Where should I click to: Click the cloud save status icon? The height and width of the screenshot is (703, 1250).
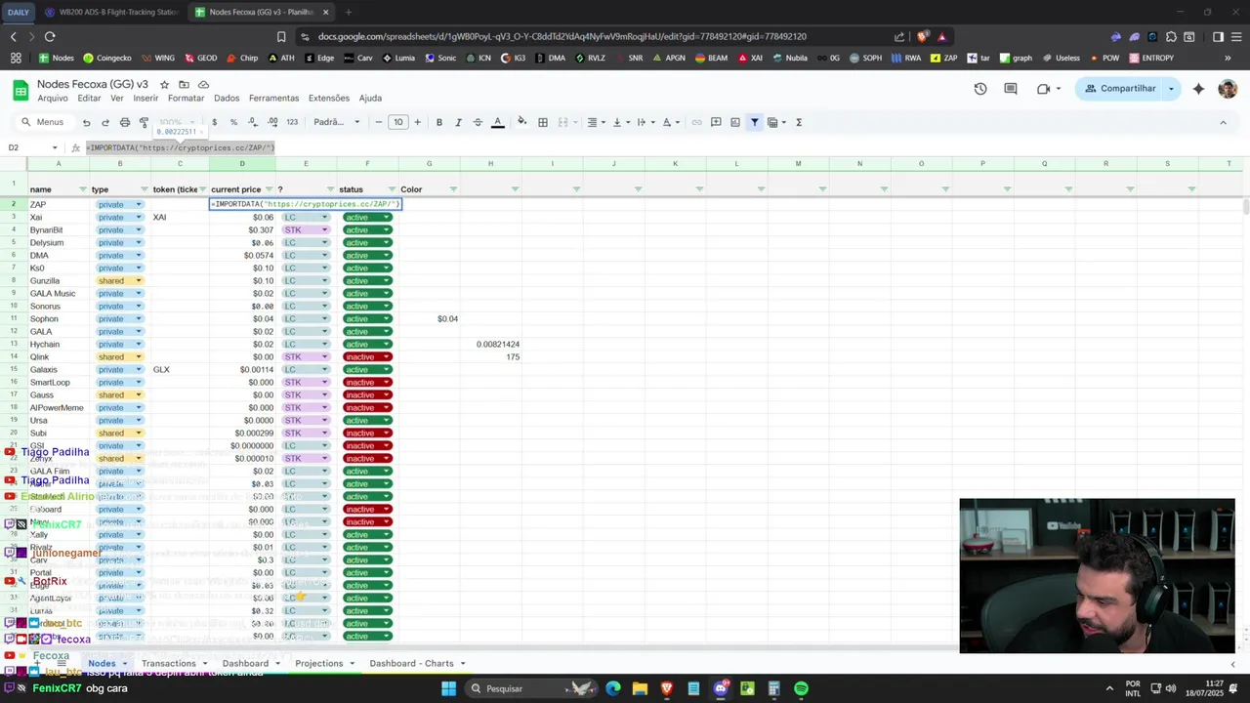[203, 85]
